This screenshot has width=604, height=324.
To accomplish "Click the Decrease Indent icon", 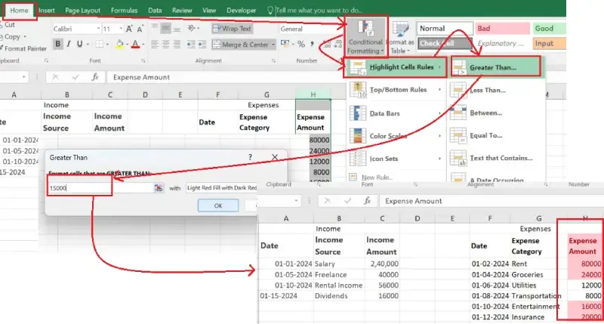I will coord(191,45).
